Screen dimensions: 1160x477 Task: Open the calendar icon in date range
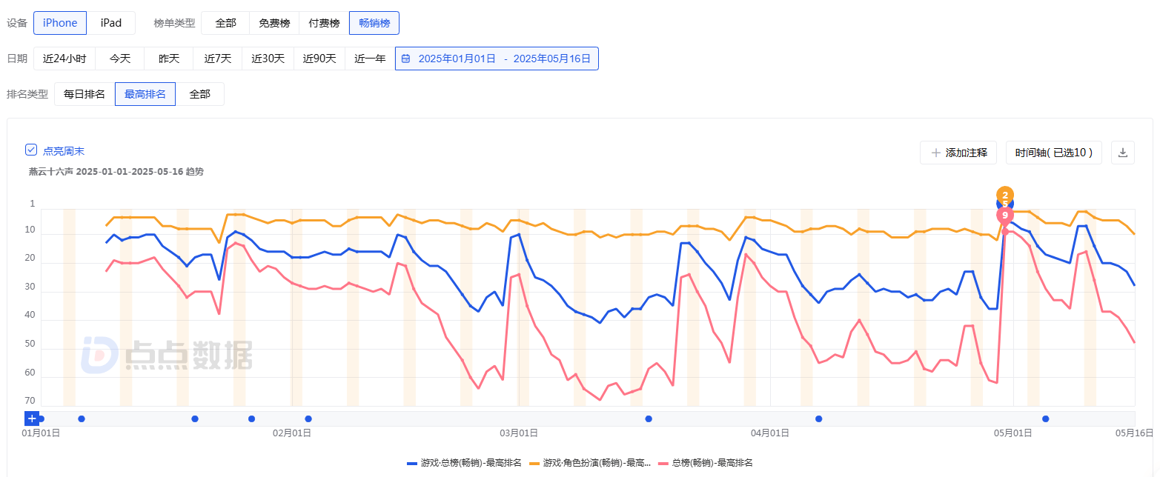click(x=405, y=59)
